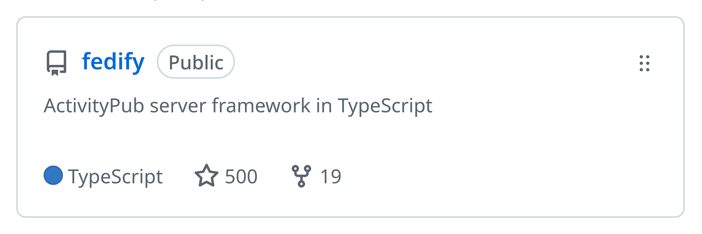Click the word 'framework' in description
The width and height of the screenshot is (702, 234).
[261, 106]
